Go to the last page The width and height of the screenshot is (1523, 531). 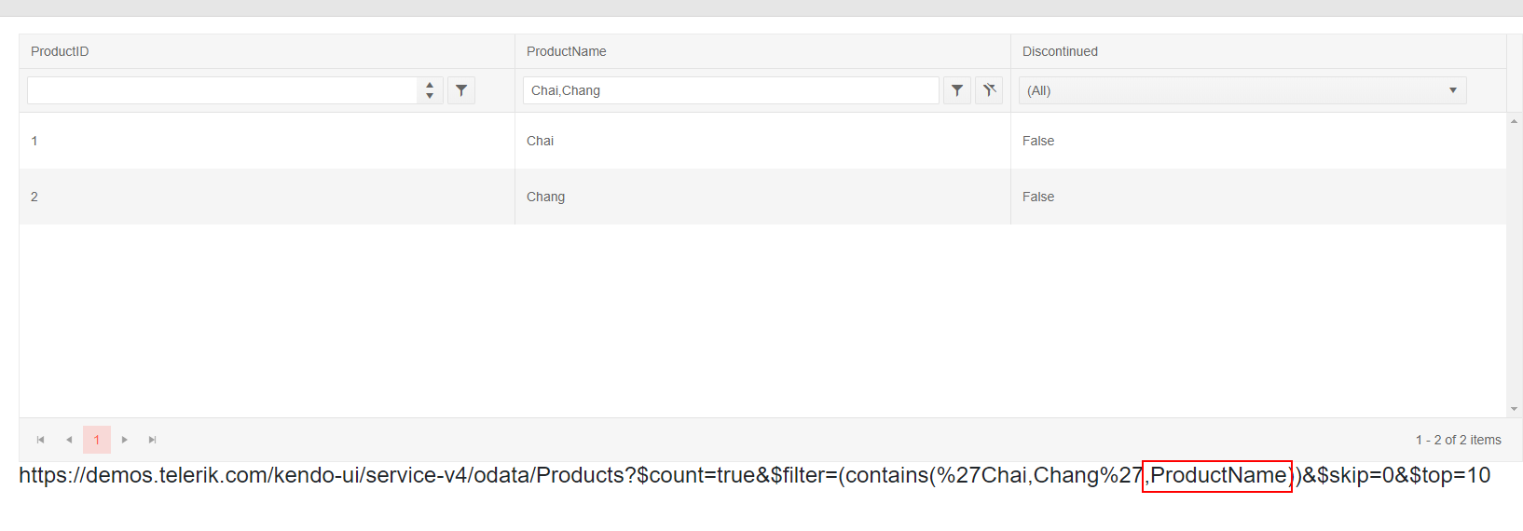pyautogui.click(x=153, y=440)
